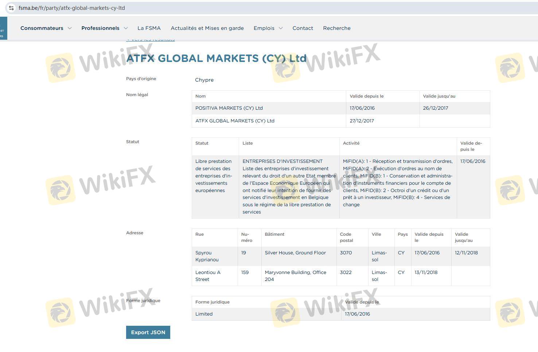Open the La FSMA menu item
This screenshot has height=352, width=538.
pyautogui.click(x=149, y=28)
